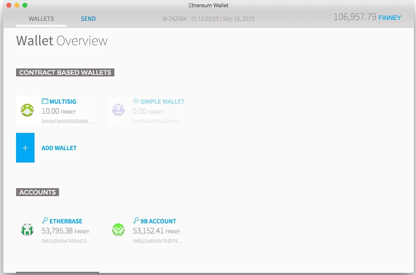
Task: Click the MULTISIG wallet folder icon
Action: [45, 101]
